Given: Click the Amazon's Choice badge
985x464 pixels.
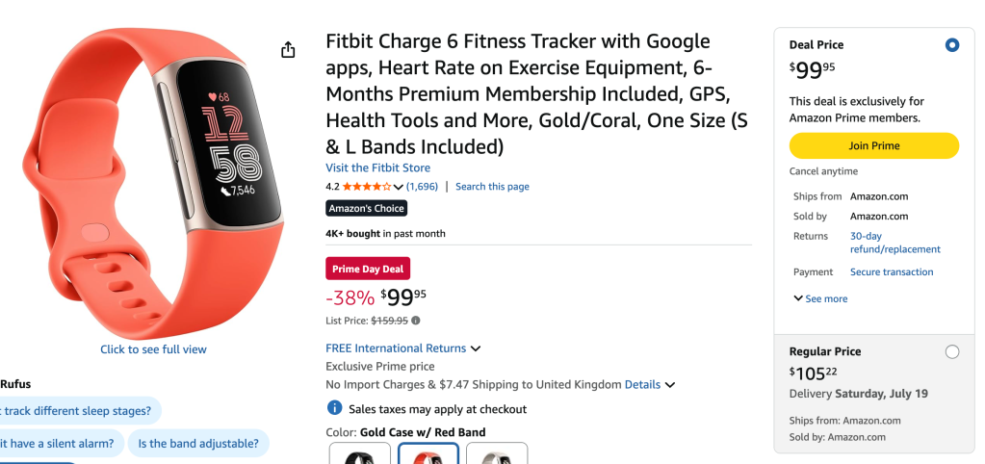Looking at the screenshot, I should [366, 208].
